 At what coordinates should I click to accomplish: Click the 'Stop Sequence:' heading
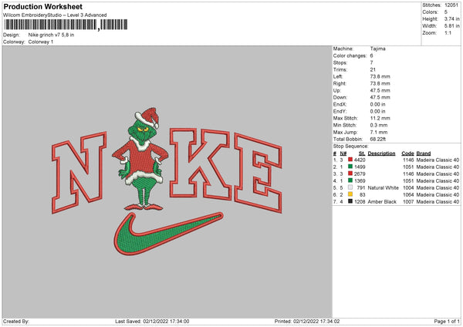tap(351, 146)
